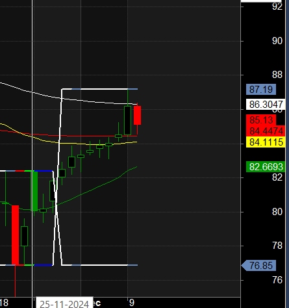The height and width of the screenshot is (308, 289).
Task: Click the 88 price axis value
Action: (277, 75)
